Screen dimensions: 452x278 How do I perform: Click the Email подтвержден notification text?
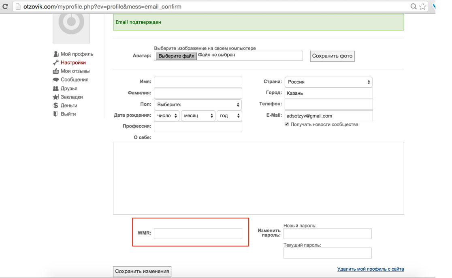(x=138, y=22)
